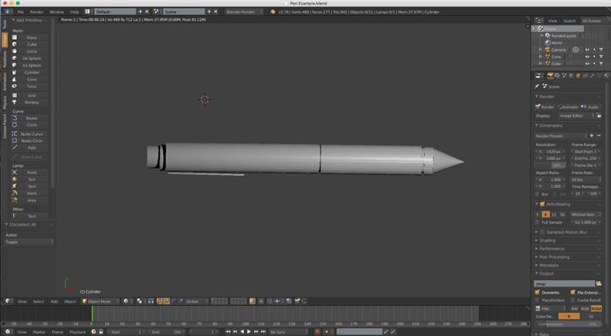
Task: Add a Sun lamp
Action: pos(29,179)
